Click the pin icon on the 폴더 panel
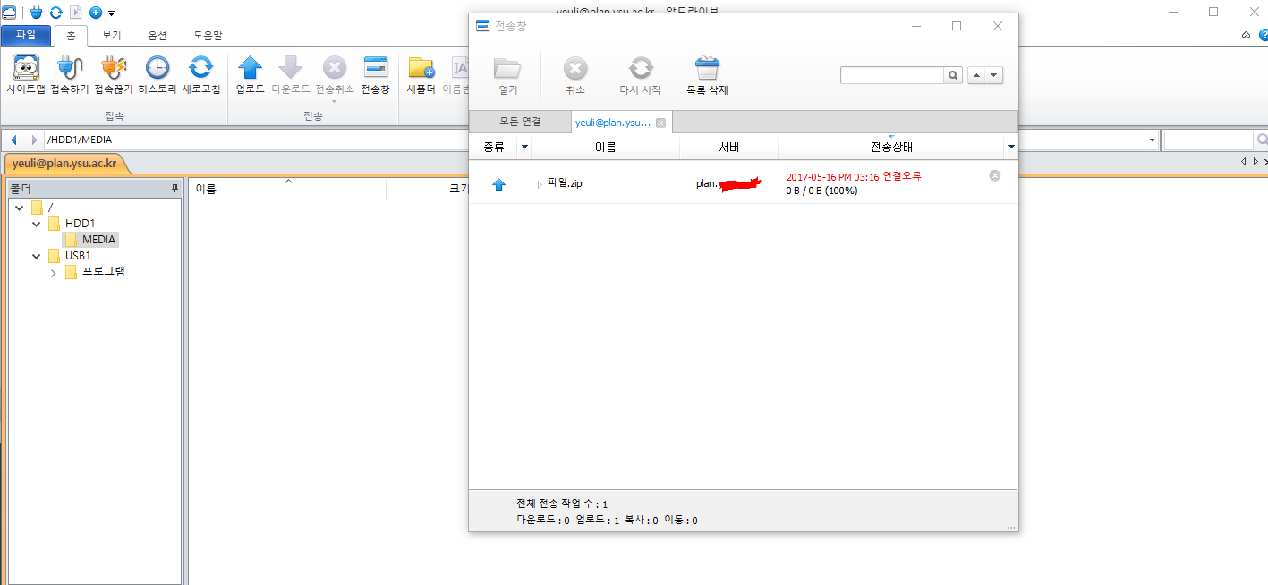Screen dimensions: 1268x585 coord(174,189)
